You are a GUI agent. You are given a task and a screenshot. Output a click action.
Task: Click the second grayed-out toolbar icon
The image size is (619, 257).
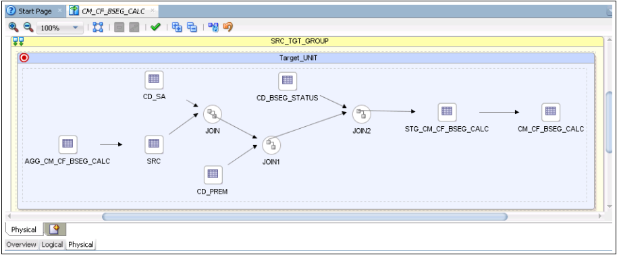click(x=134, y=27)
